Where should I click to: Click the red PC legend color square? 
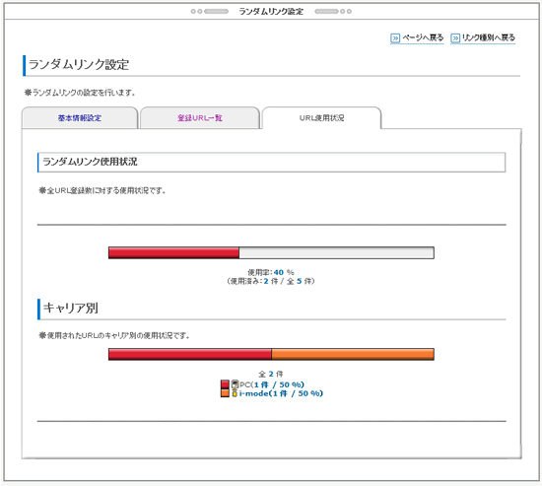point(225,384)
